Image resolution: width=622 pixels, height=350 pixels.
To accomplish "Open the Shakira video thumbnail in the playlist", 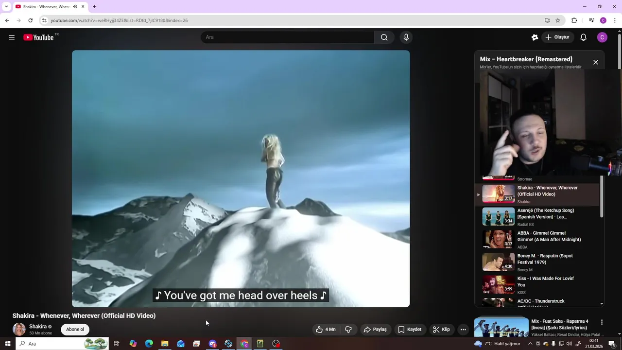I will pos(498,193).
